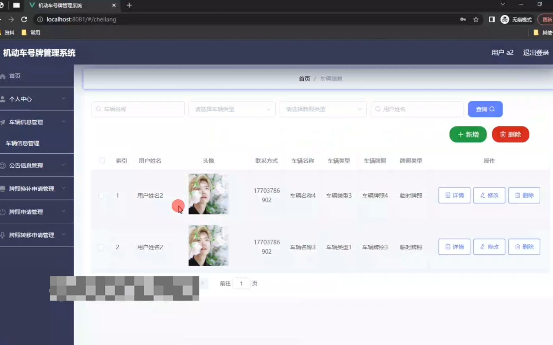Toggle the select-all checkbox in table header
This screenshot has height=345, width=553.
click(x=102, y=161)
